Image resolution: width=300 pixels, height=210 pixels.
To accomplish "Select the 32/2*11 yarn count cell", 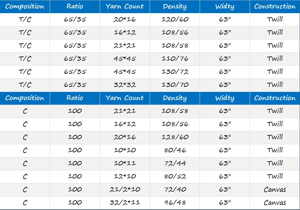I will [125, 203].
